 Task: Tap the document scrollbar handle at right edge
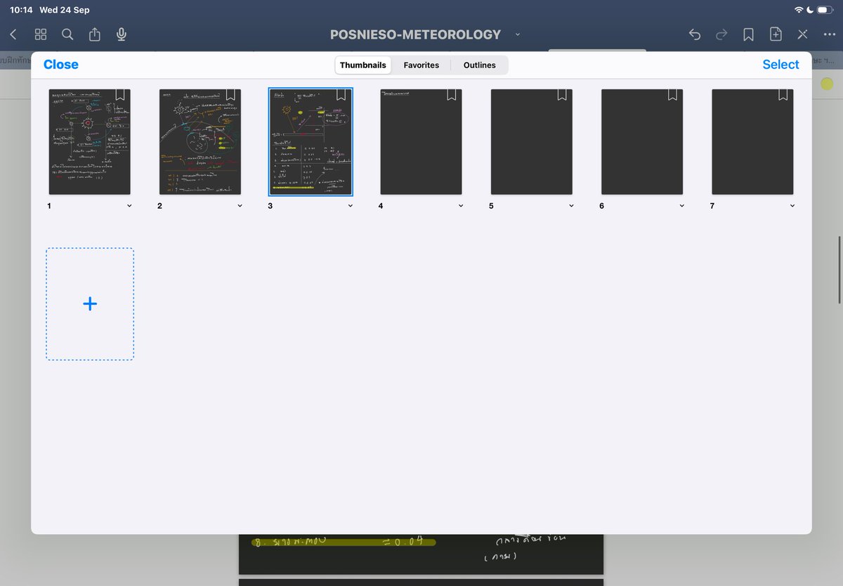coord(839,271)
